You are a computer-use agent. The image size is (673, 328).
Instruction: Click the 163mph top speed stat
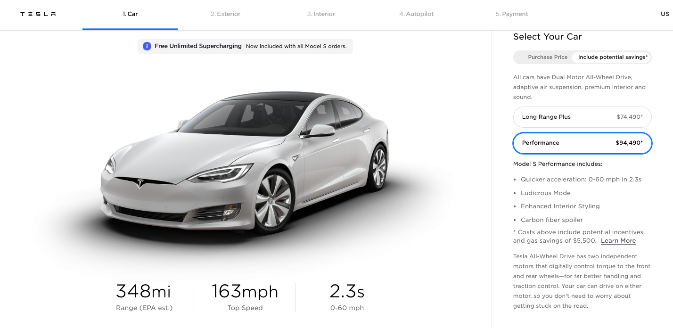click(245, 297)
